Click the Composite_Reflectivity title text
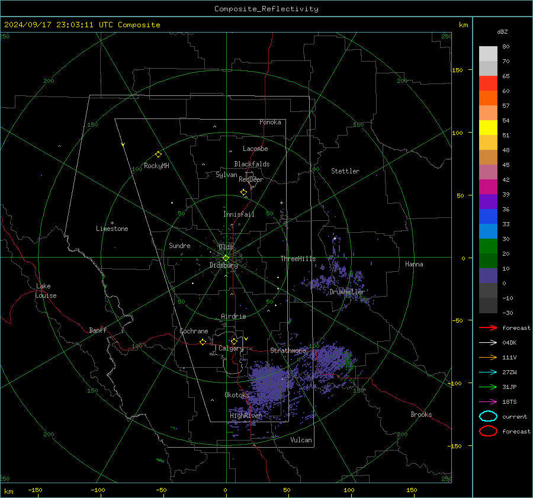This screenshot has height=498, width=533. (x=266, y=9)
